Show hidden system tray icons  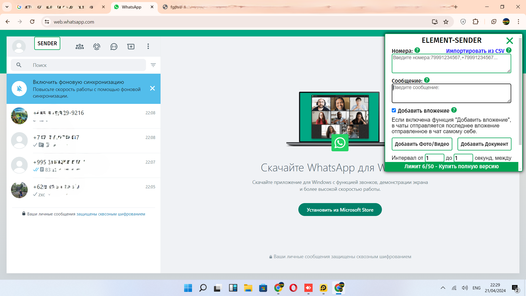coord(443,288)
